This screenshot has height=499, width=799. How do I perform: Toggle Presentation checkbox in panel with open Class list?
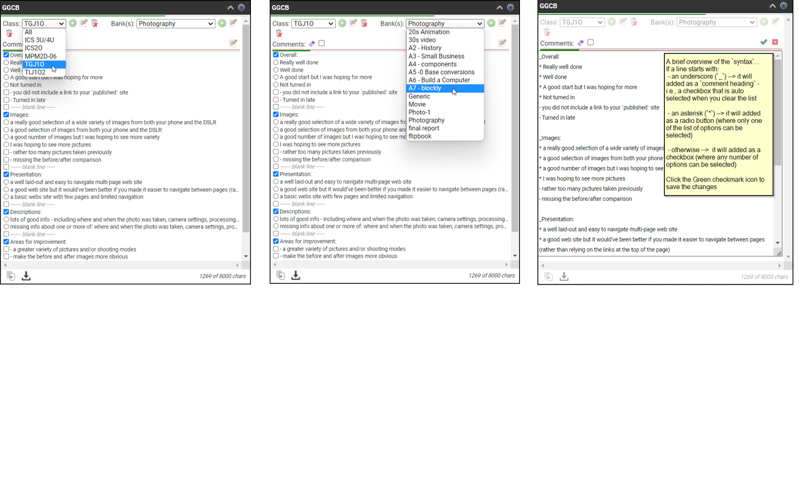tap(6, 175)
